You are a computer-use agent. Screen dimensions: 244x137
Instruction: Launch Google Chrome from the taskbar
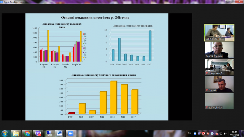coord(27,134)
